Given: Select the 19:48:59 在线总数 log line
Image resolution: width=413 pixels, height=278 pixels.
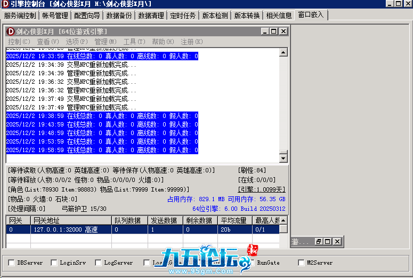Looking at the screenshot, I should 102,133.
